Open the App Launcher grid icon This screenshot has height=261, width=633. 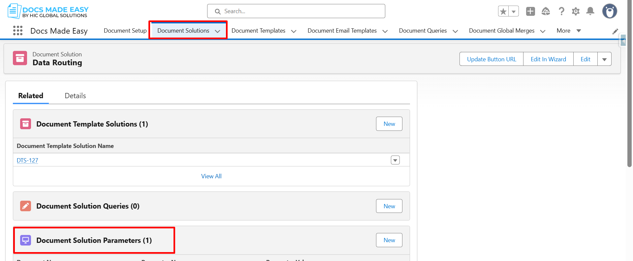tap(18, 31)
